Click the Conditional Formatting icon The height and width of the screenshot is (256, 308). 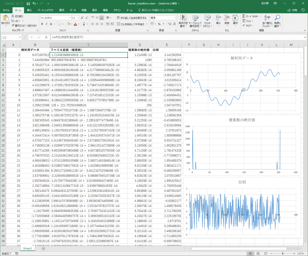(183, 18)
